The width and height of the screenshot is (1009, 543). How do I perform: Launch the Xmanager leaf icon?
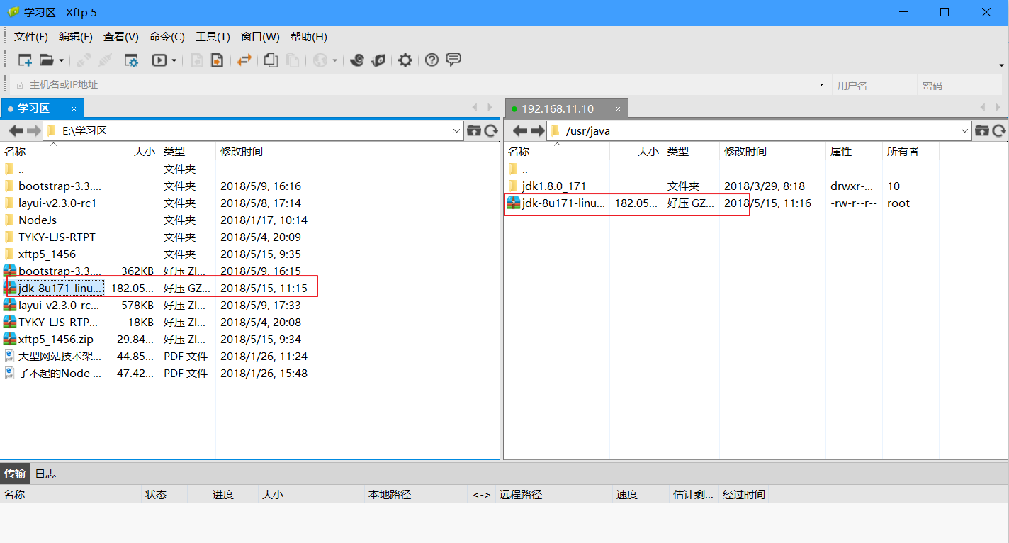[379, 60]
